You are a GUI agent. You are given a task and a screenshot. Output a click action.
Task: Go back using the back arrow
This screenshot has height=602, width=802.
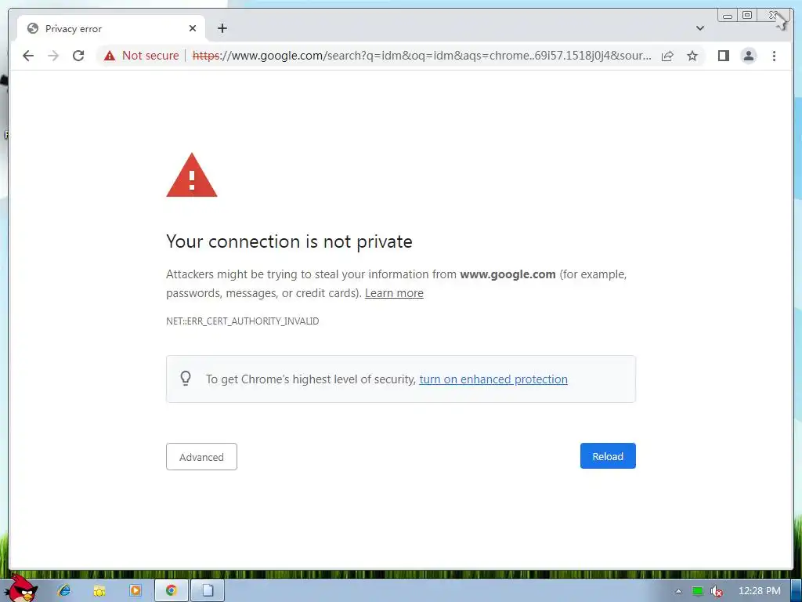28,56
